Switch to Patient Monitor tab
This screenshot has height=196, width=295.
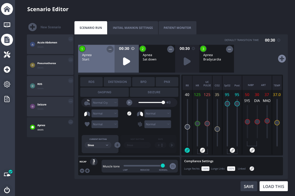(177, 28)
